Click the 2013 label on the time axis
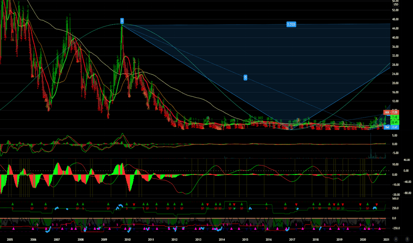The image size is (413, 243). [198, 239]
